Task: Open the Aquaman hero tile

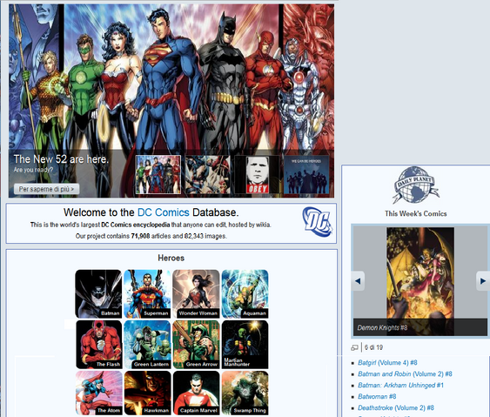Action: point(245,294)
